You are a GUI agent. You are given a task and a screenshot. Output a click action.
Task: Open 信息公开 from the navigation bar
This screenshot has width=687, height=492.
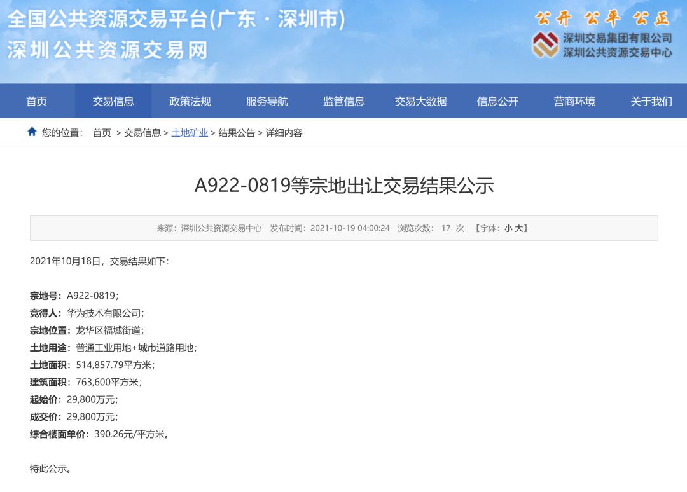click(497, 101)
